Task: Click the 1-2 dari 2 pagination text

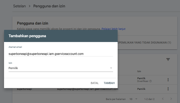Action: coord(149,99)
